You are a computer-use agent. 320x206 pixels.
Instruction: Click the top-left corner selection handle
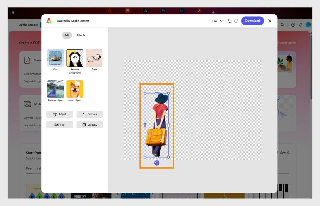[x=145, y=93]
